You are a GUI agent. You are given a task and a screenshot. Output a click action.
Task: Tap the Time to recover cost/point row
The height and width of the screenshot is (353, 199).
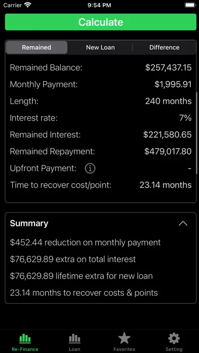101,185
